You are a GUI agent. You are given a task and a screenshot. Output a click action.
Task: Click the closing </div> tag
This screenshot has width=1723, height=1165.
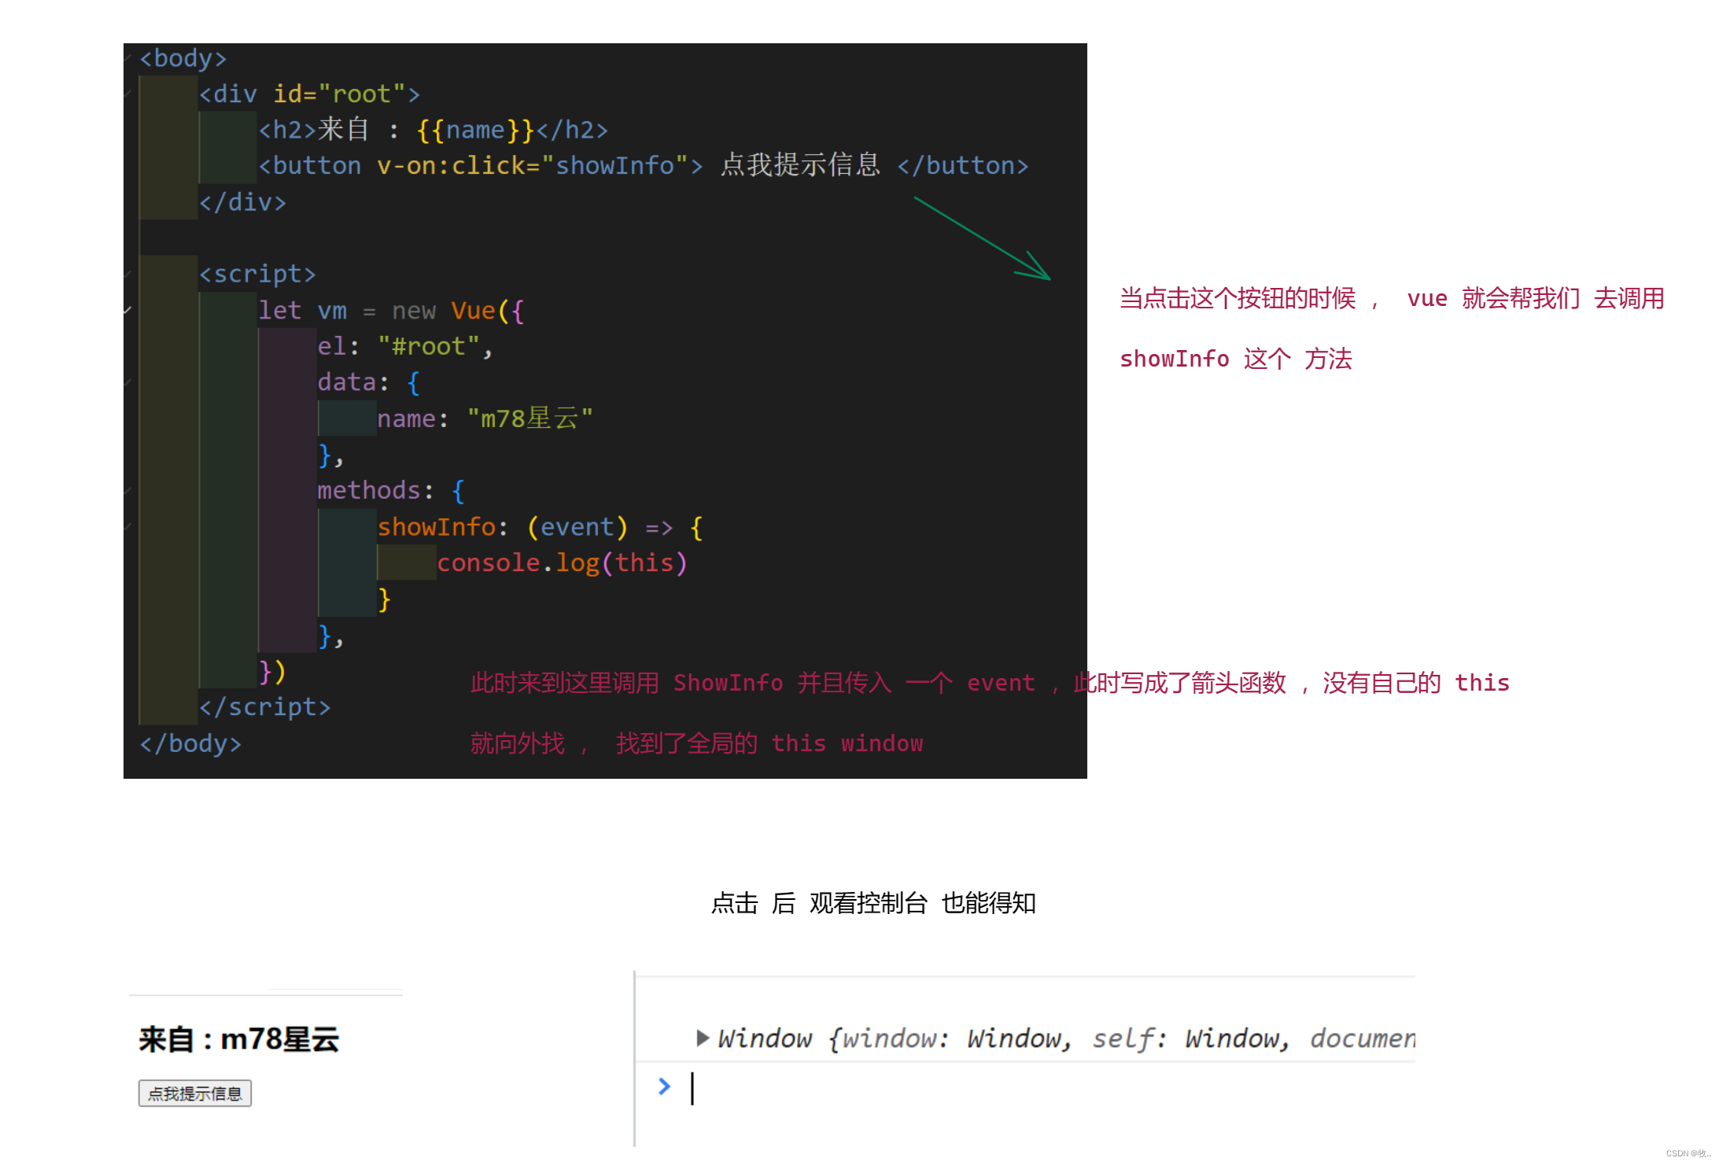click(x=242, y=202)
